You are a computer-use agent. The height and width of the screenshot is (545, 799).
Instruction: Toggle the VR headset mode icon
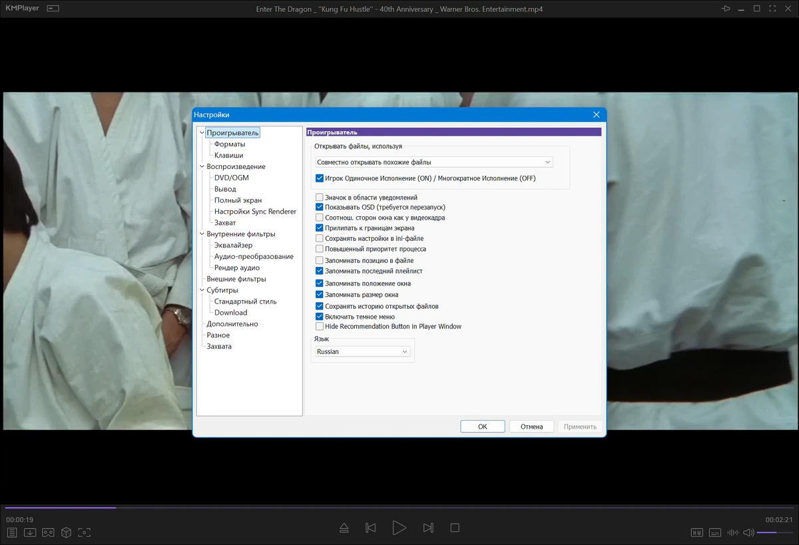[x=48, y=532]
